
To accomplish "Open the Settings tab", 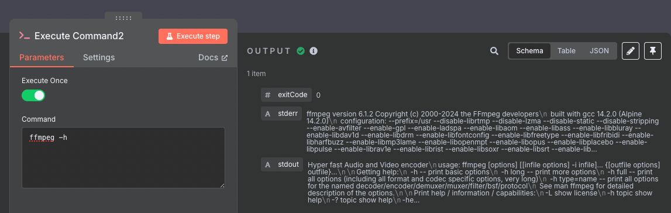I will coord(99,57).
